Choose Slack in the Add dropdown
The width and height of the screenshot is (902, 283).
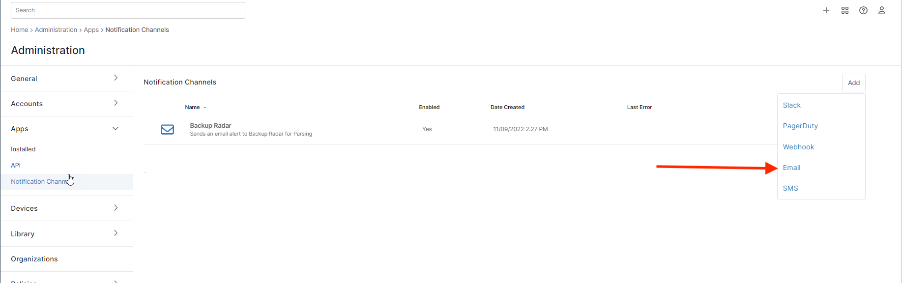(791, 105)
